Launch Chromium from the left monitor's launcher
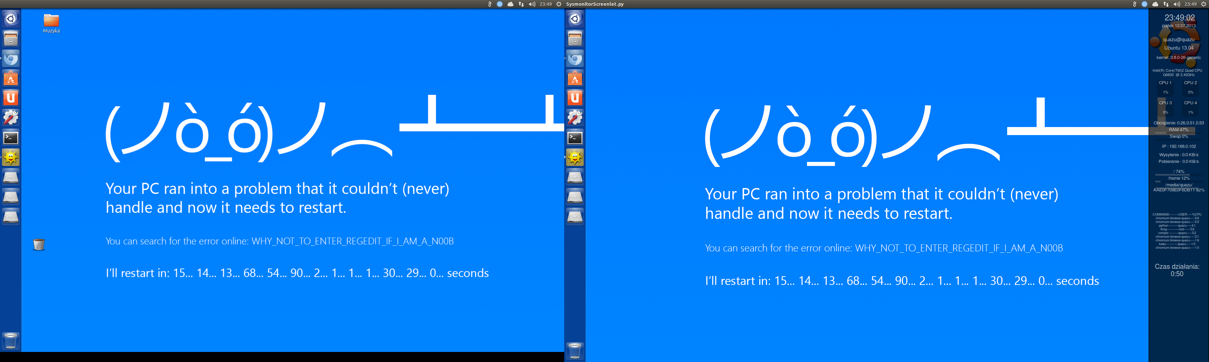The image size is (1209, 362). point(11,59)
